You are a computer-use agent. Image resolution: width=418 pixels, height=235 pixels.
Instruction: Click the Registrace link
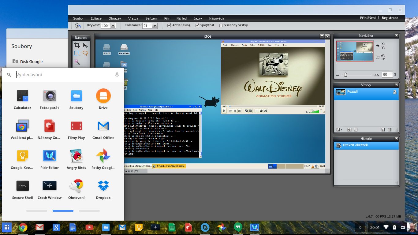pos(390,17)
